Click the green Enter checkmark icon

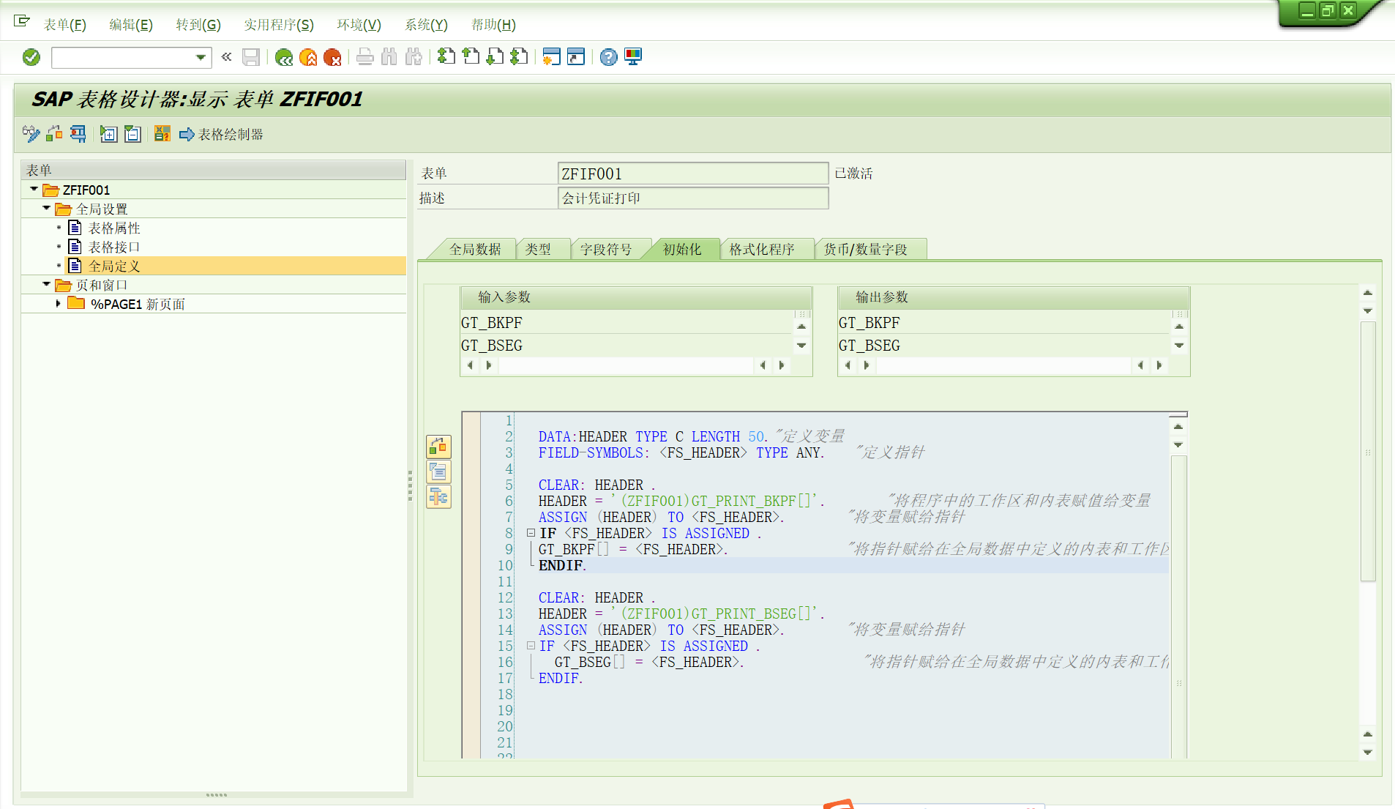pyautogui.click(x=31, y=57)
